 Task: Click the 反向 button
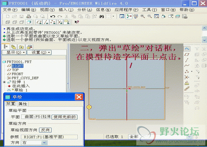coord(45,130)
